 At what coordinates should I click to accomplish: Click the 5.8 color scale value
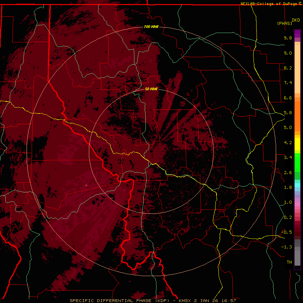288,113
